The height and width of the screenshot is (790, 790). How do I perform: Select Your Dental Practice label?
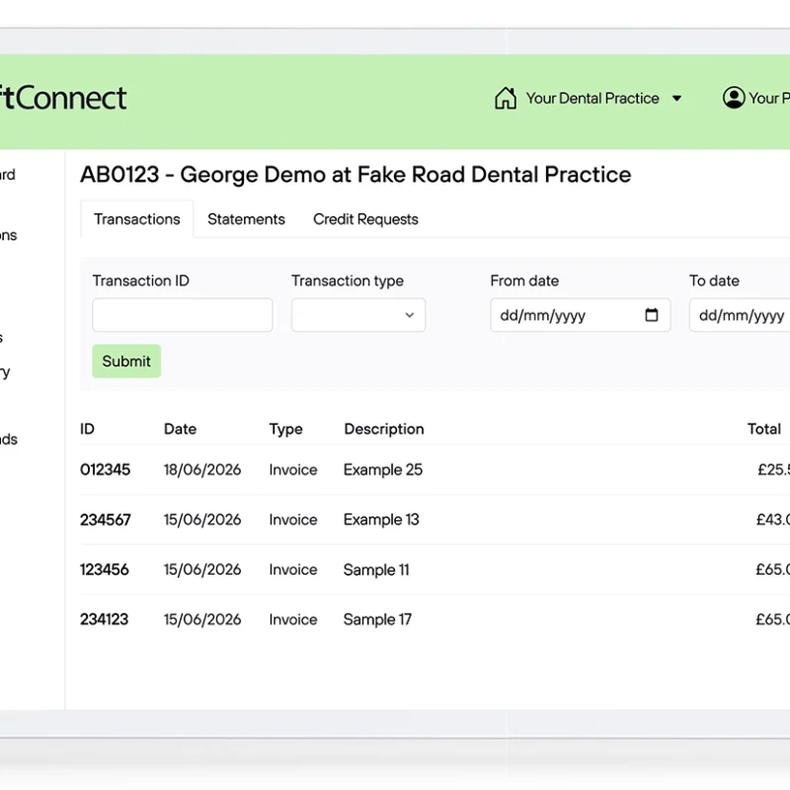[x=592, y=98]
